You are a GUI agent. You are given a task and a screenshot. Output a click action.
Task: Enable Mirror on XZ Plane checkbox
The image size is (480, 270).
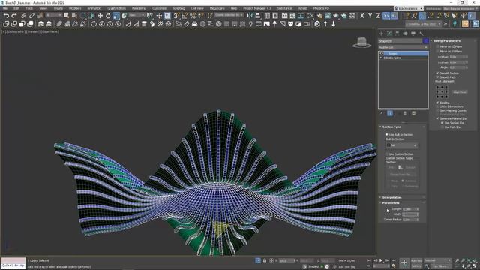tap(437, 46)
